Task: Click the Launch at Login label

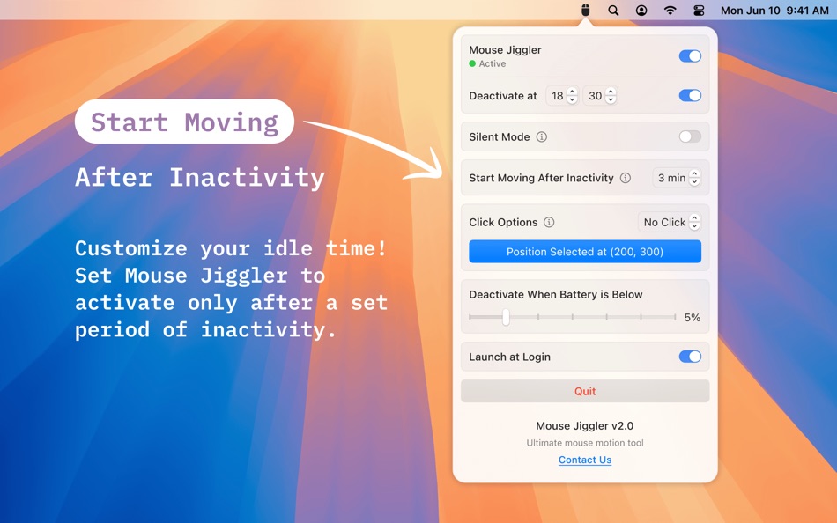Action: click(x=510, y=357)
